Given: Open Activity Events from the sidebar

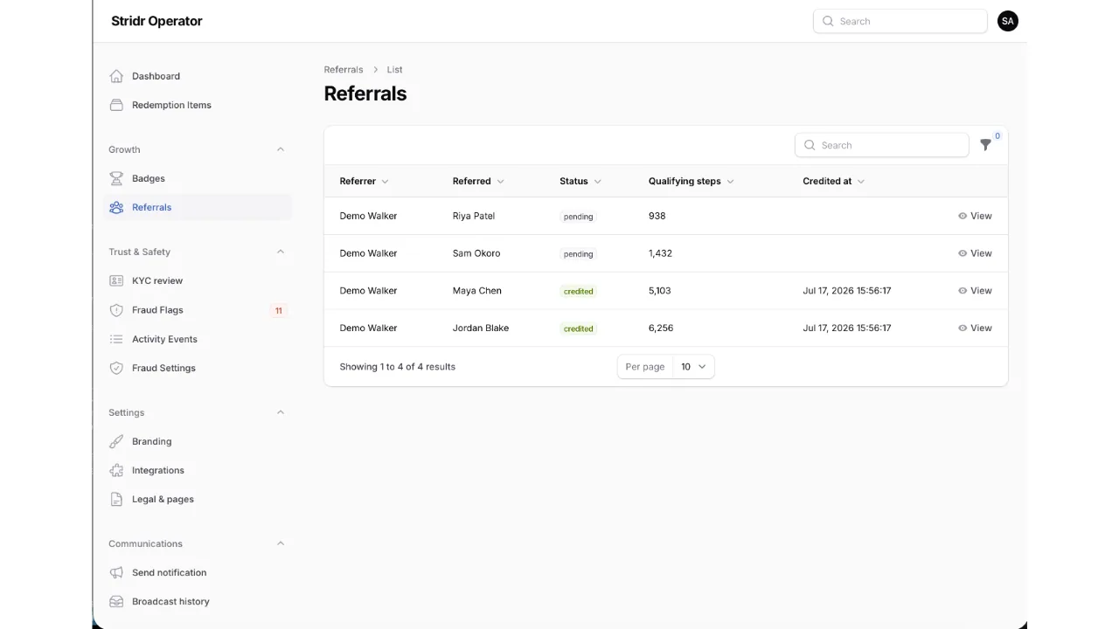Looking at the screenshot, I should coord(199,339).
